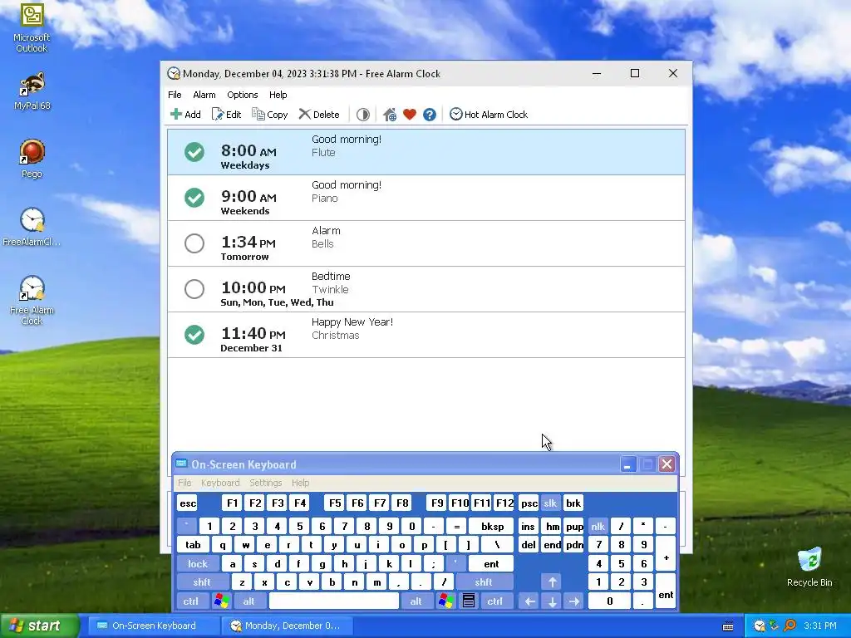Click the keyboard icon left of system tray

[728, 626]
